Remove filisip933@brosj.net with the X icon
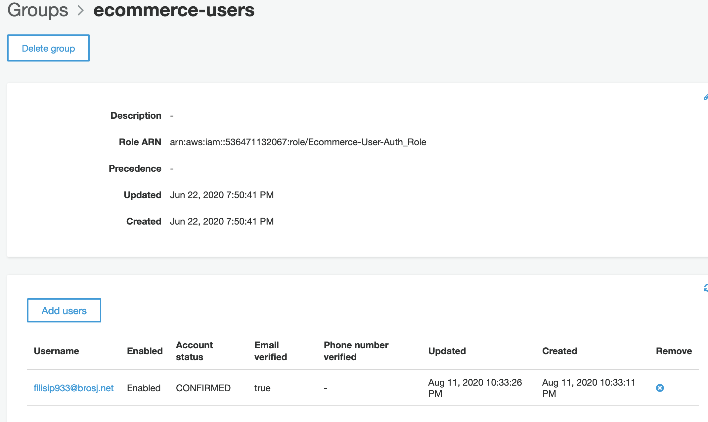The width and height of the screenshot is (708, 422). click(x=660, y=388)
